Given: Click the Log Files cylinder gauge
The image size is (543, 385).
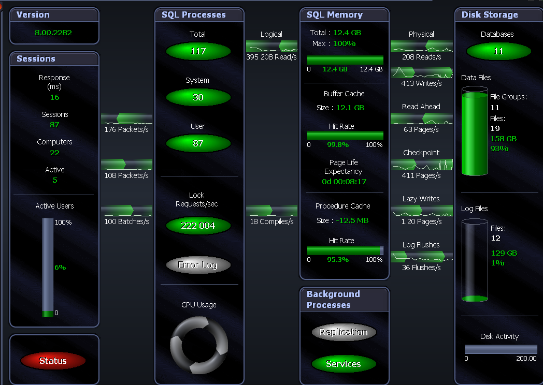Looking at the screenshot, I should (x=475, y=261).
